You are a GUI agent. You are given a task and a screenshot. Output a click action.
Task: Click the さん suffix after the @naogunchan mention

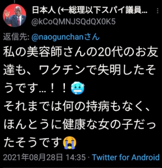click(92, 37)
